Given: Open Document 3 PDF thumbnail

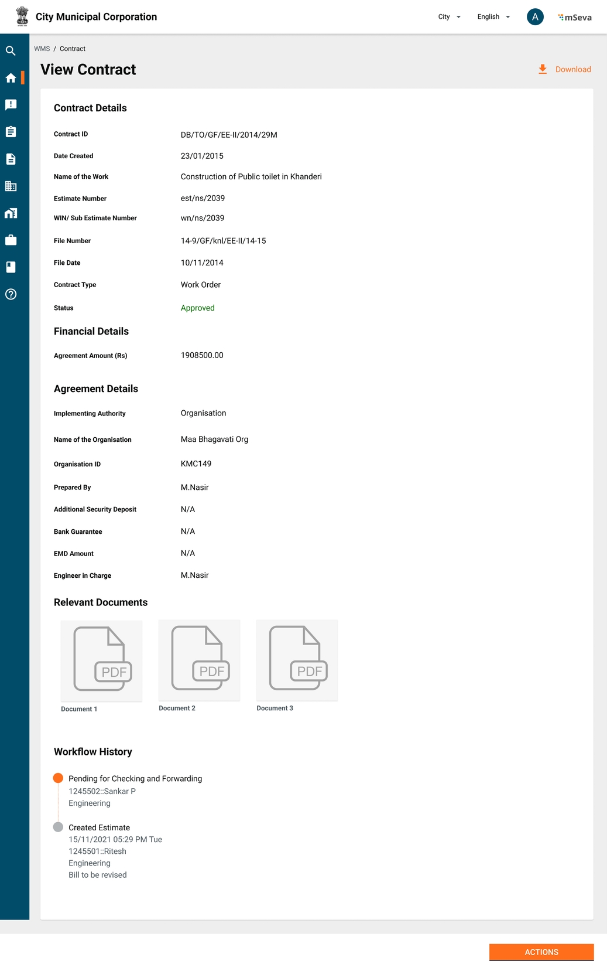Looking at the screenshot, I should [297, 660].
